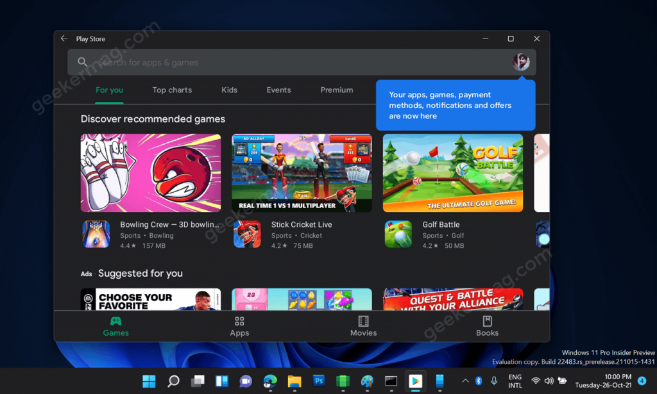Open the Wi-Fi network tray icon
This screenshot has height=394, width=657.
(x=536, y=381)
